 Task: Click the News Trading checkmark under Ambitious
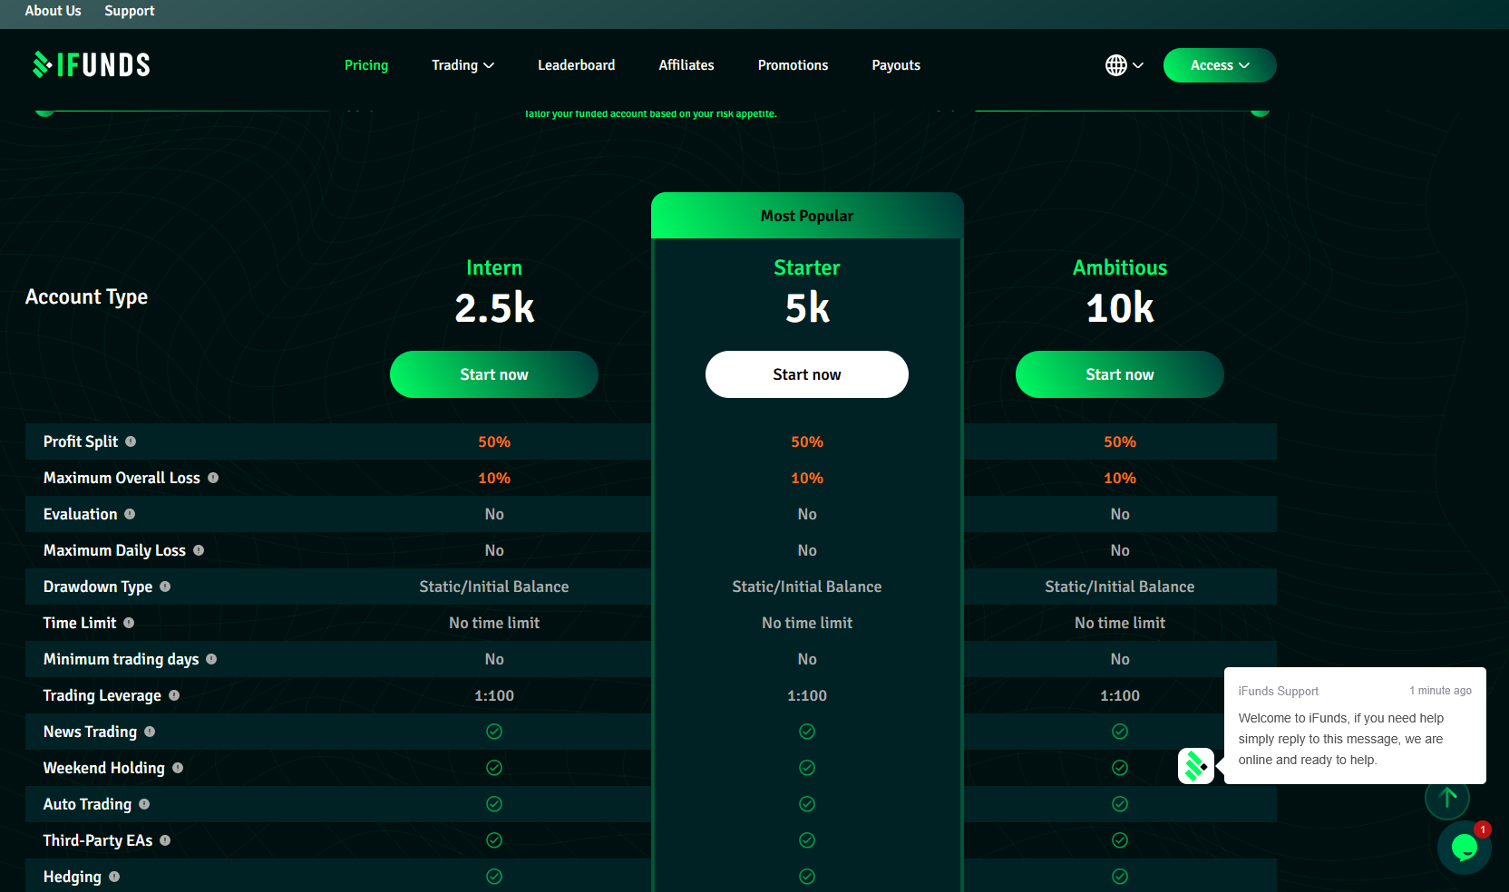tap(1120, 732)
